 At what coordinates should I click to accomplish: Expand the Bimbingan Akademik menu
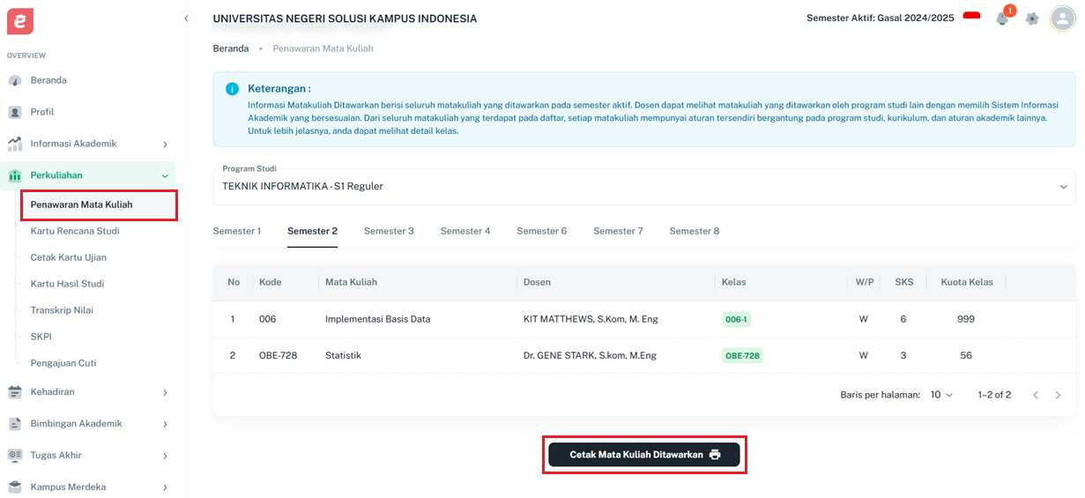click(x=165, y=424)
